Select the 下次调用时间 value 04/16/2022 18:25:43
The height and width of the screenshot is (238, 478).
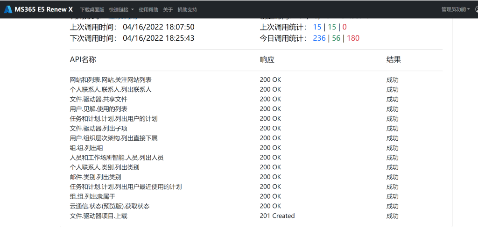pos(159,38)
